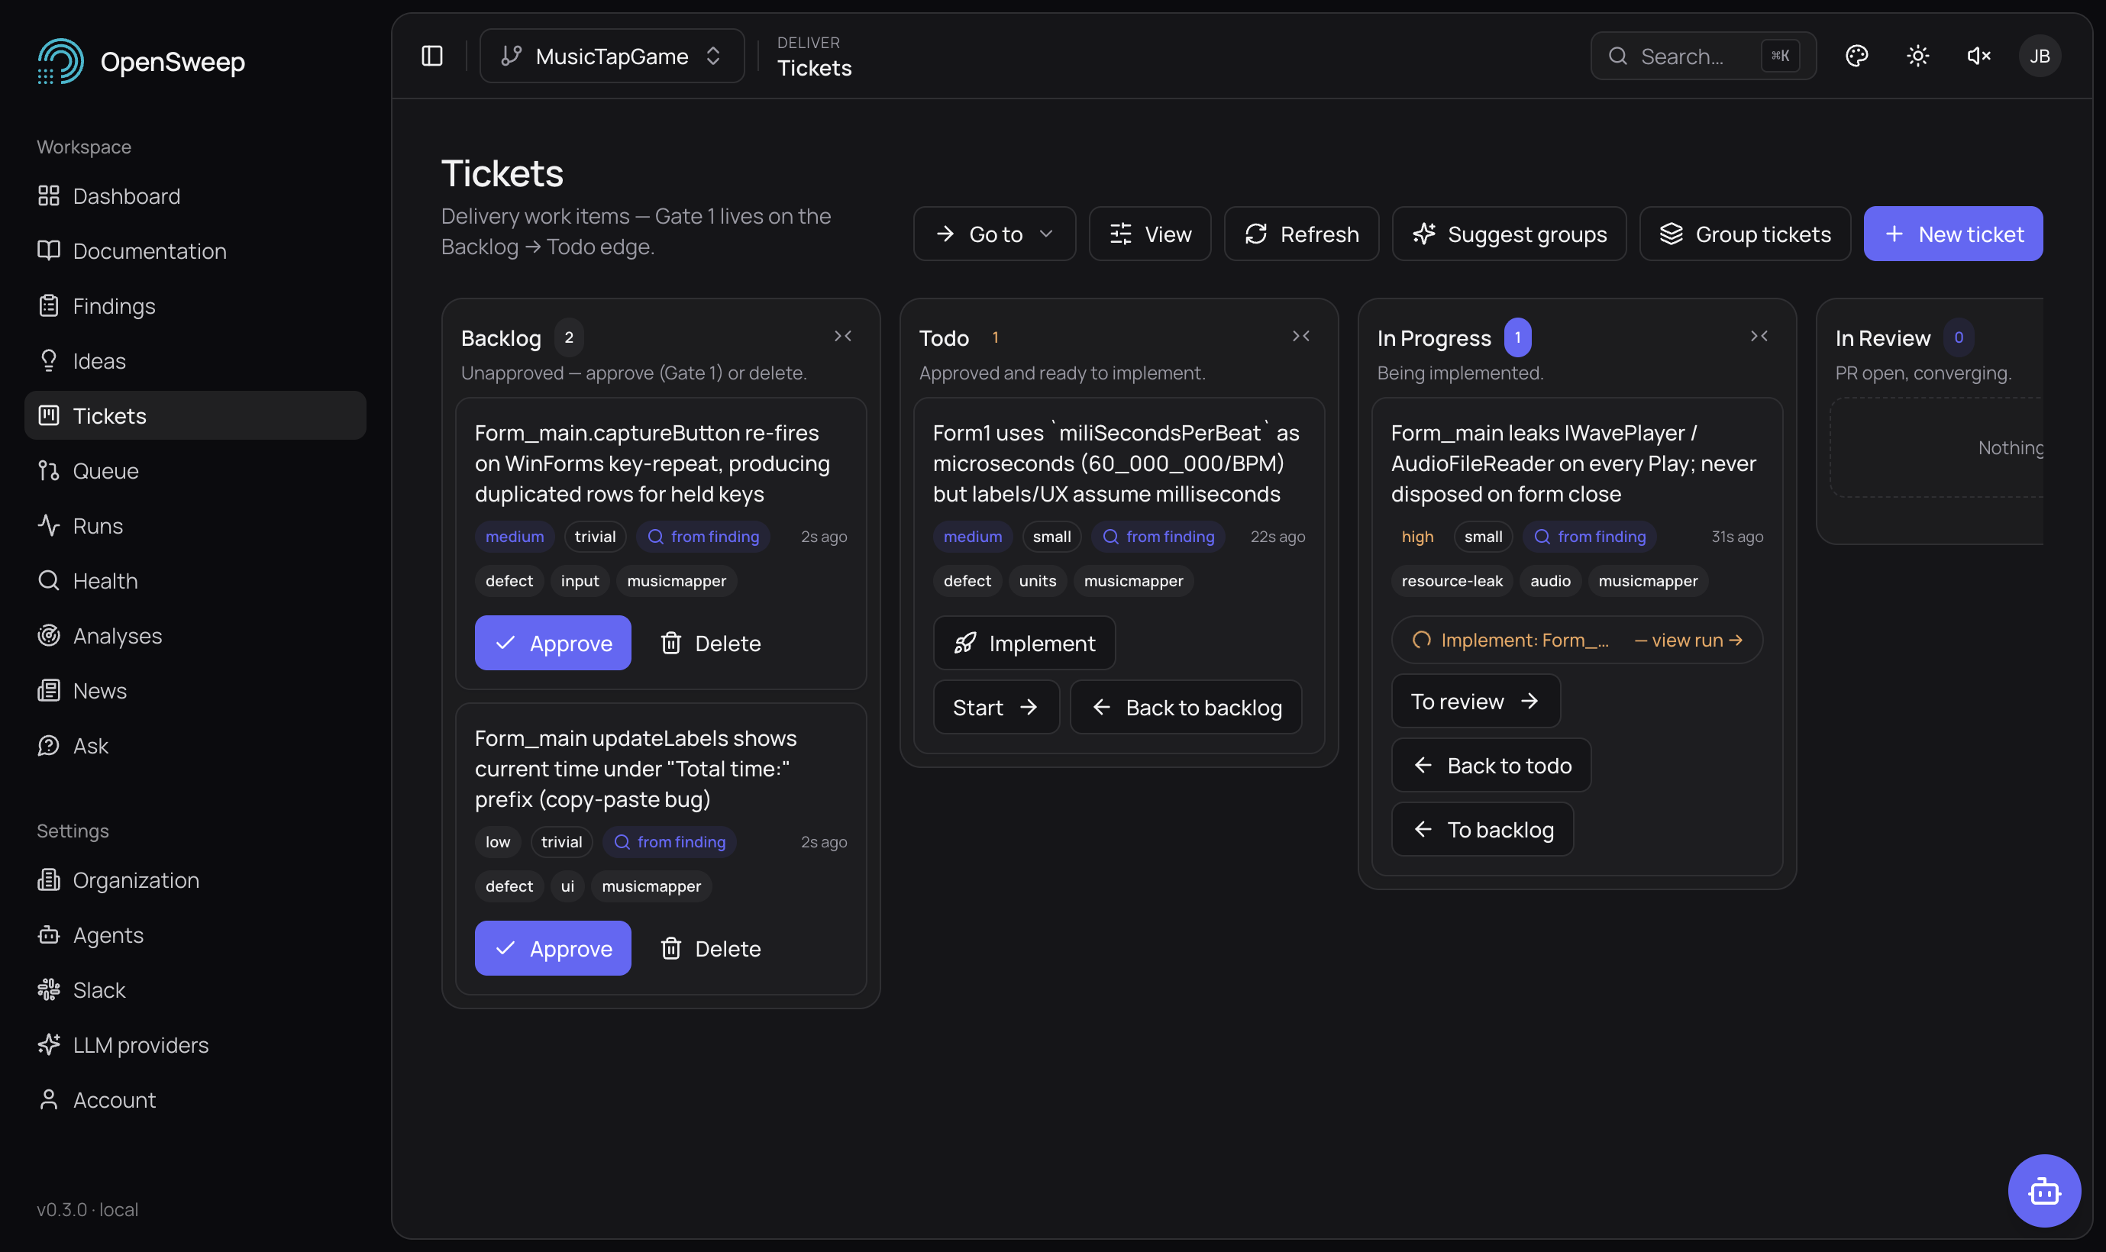The image size is (2106, 1252).
Task: Select Tickets in the sidebar
Action: [195, 415]
